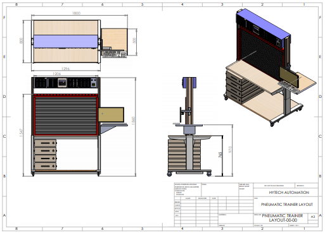Click the top drawer in the front view
The height and width of the screenshot is (233, 325).
(x=46, y=143)
